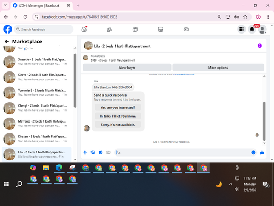
Task: Click Lila's avatar in chat header
Action: pos(88,46)
